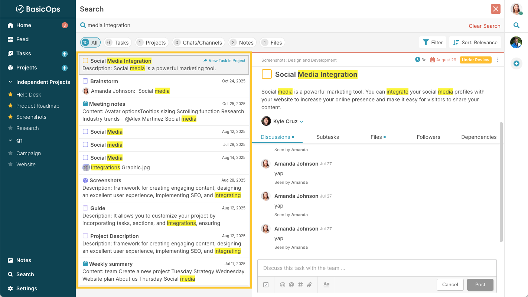Screen dimensions: 528x297
Task: Switch to the Followers tab
Action: click(428, 137)
